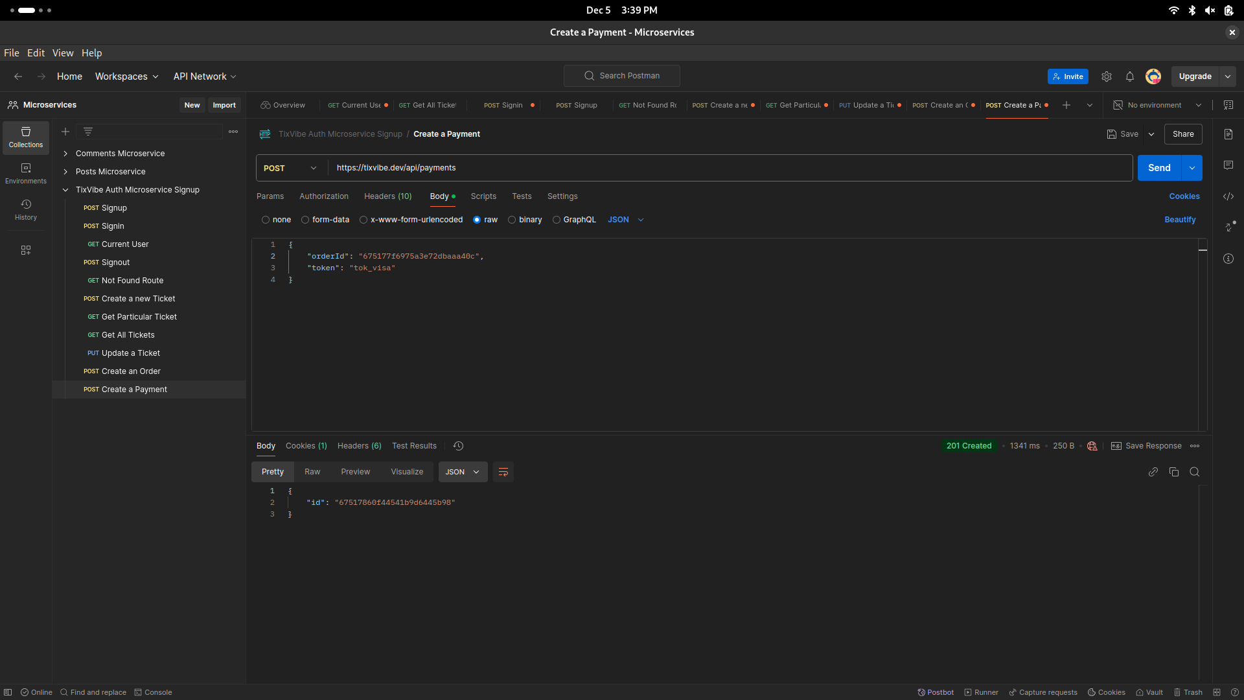Go forward with the right arrow

tap(41, 76)
